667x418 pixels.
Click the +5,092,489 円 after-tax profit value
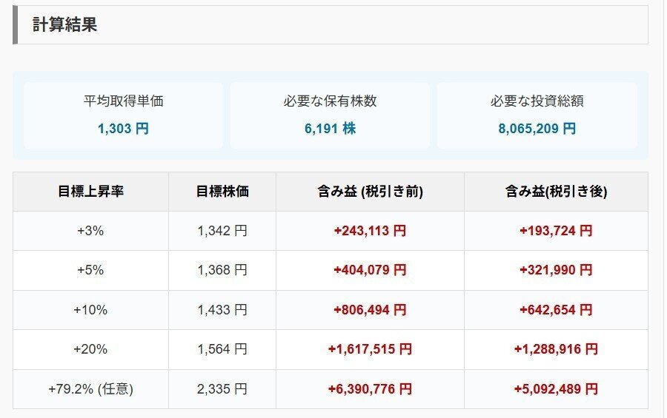tap(556, 388)
